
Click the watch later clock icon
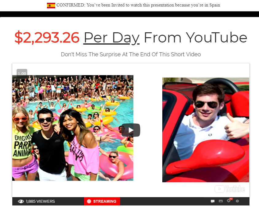click(237, 201)
